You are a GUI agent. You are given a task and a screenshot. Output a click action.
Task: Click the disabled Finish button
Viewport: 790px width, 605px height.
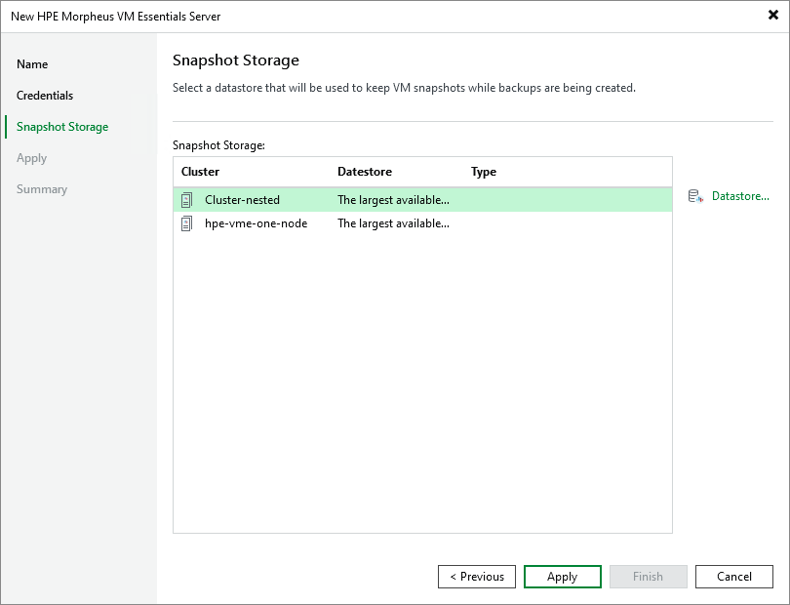coord(648,576)
